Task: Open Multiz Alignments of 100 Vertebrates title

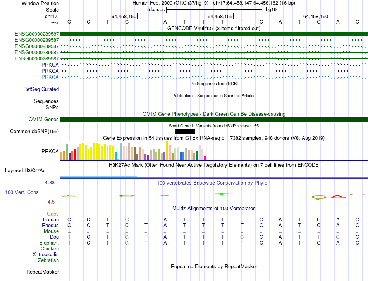Action: tap(214, 209)
